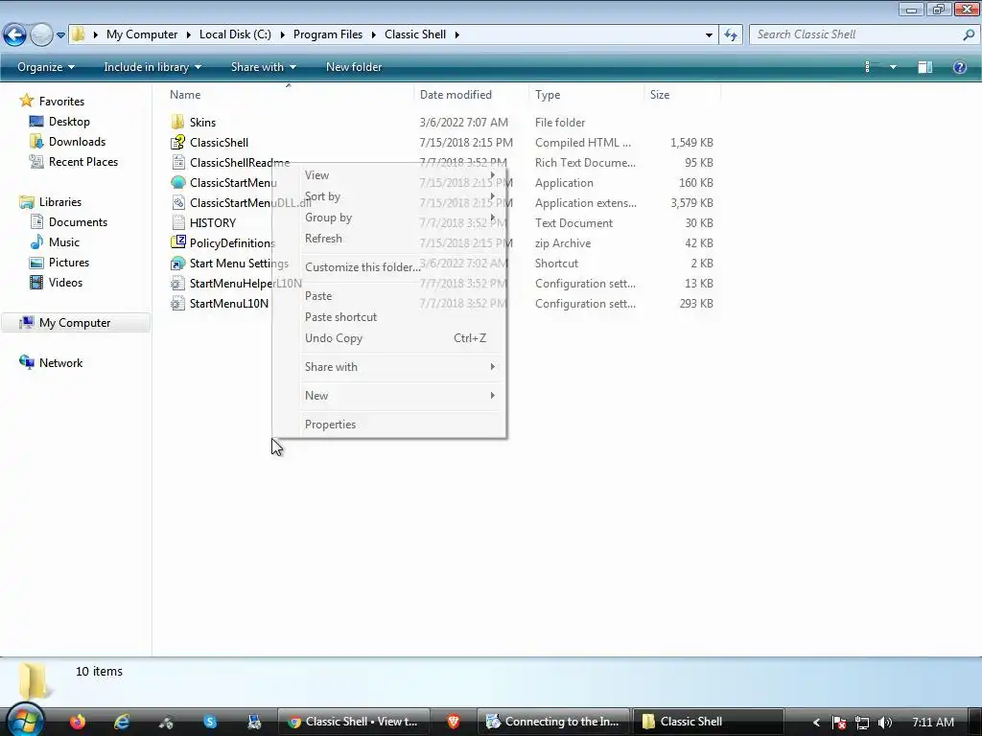
Task: Open the Documents library
Action: pos(78,222)
